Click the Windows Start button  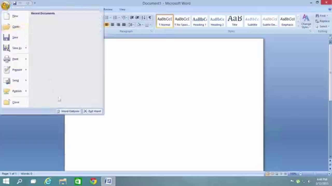tap(6, 181)
